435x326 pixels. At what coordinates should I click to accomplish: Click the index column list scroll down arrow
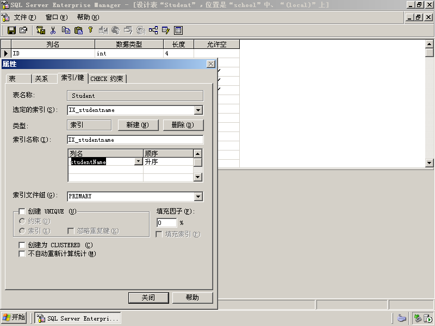(197, 177)
